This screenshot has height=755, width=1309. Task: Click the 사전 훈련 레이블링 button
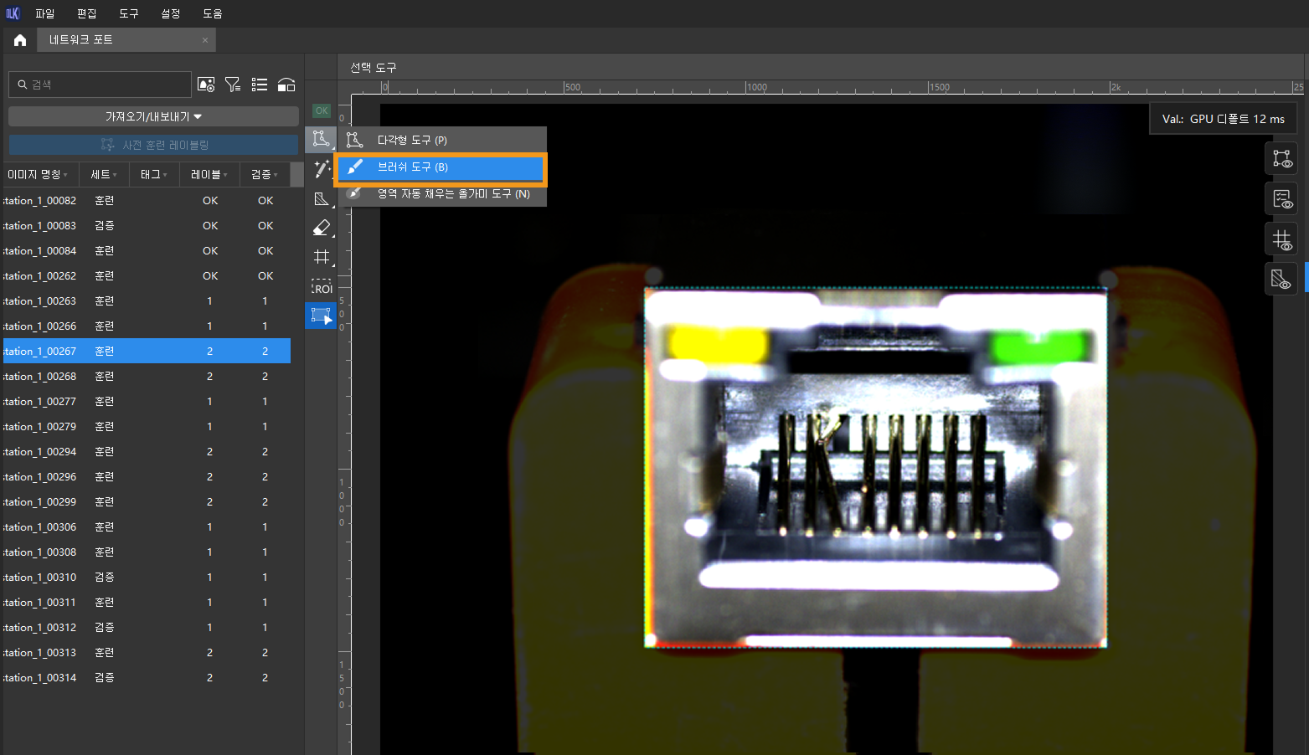point(153,145)
